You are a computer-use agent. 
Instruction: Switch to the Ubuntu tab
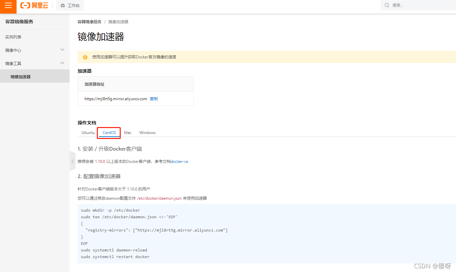(88, 133)
